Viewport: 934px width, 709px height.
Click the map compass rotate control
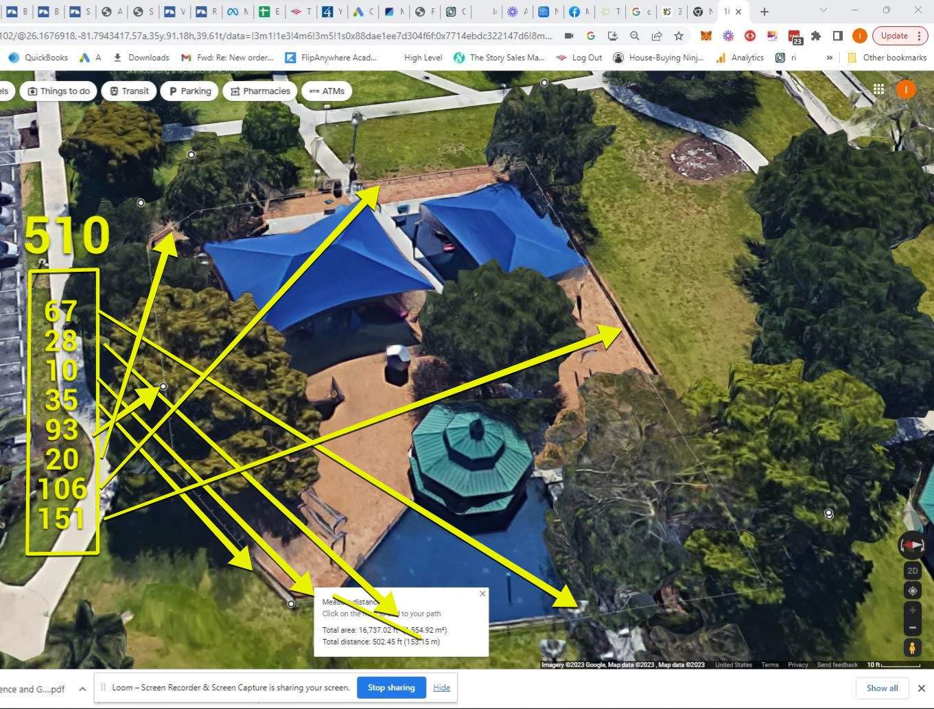tap(912, 545)
